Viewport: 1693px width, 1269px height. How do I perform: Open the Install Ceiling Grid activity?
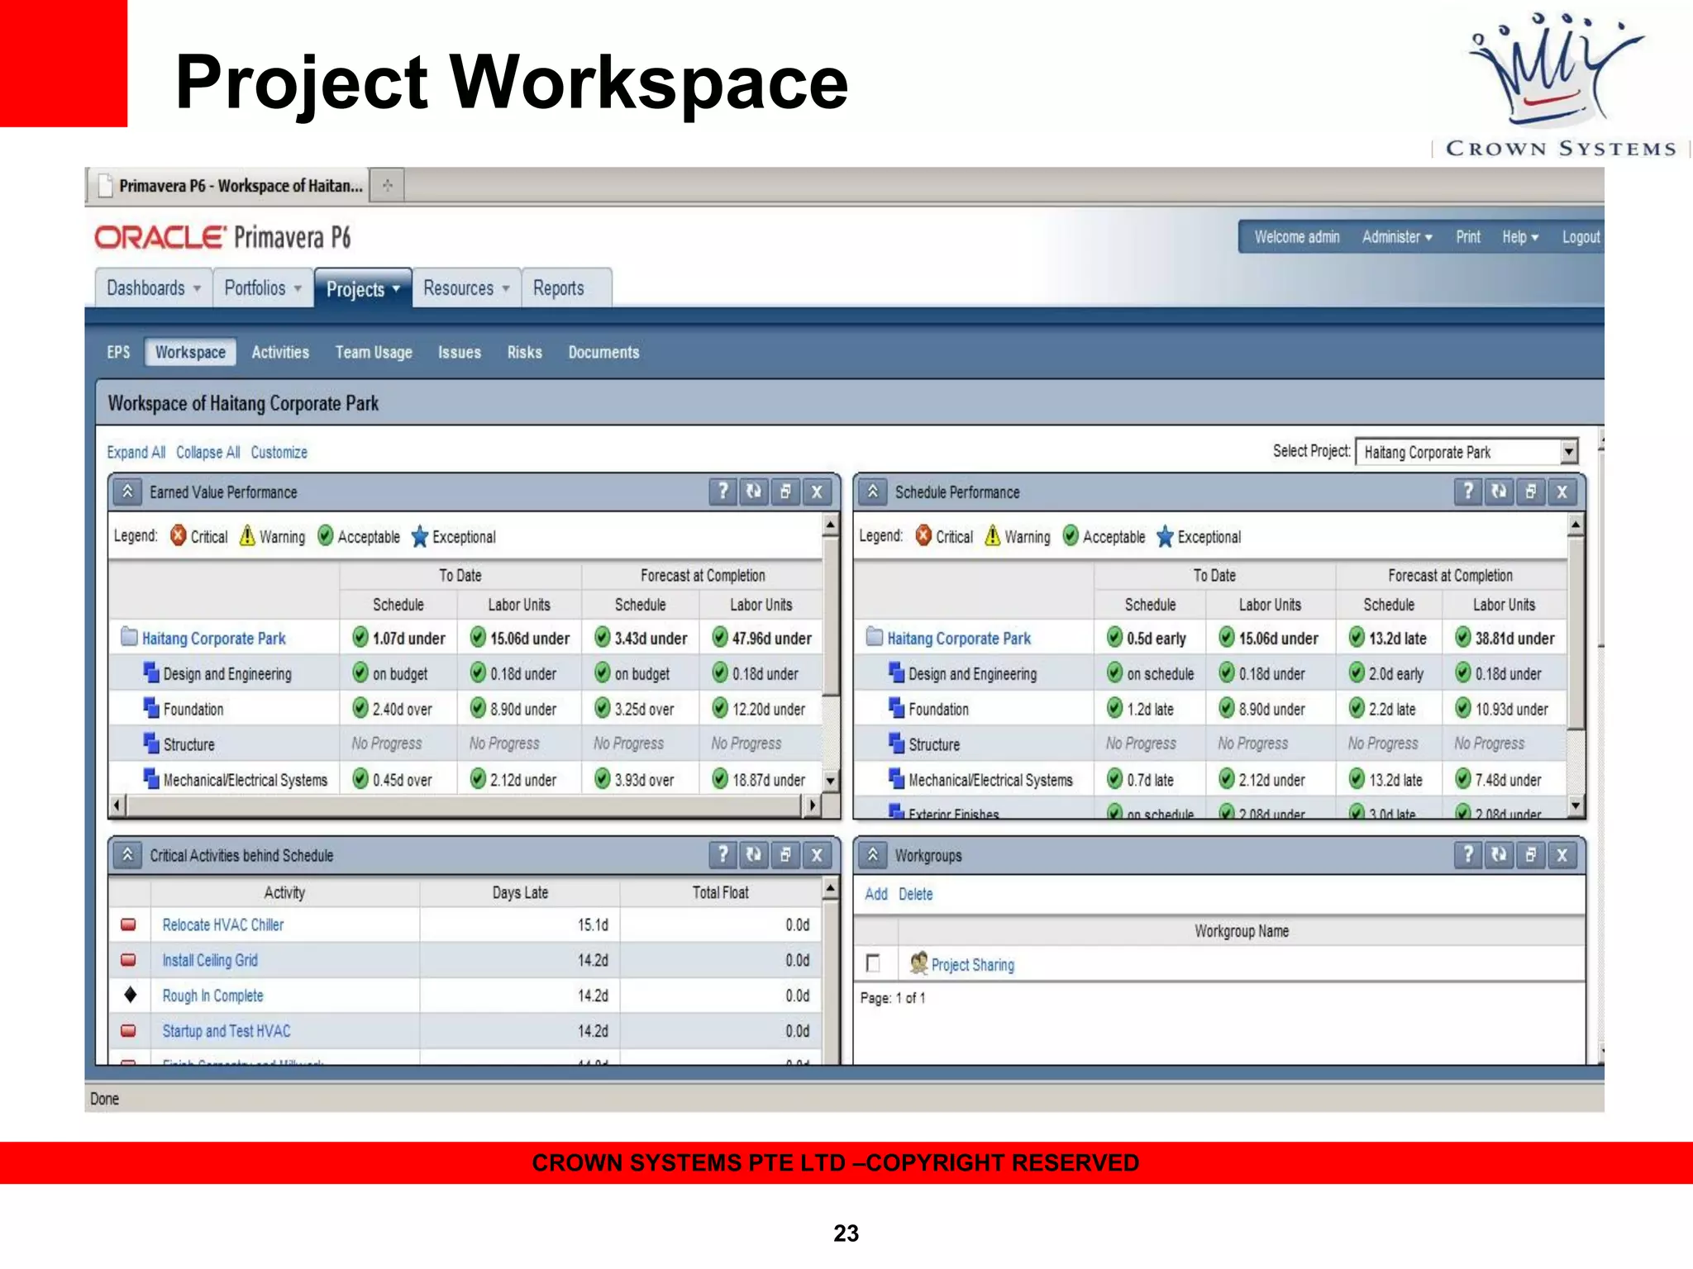pos(210,960)
